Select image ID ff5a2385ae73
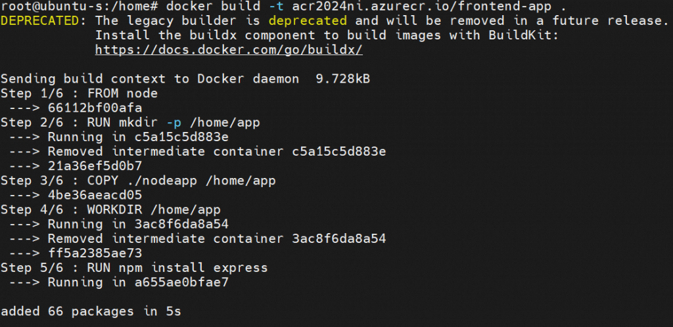673x327 pixels. click(x=95, y=253)
